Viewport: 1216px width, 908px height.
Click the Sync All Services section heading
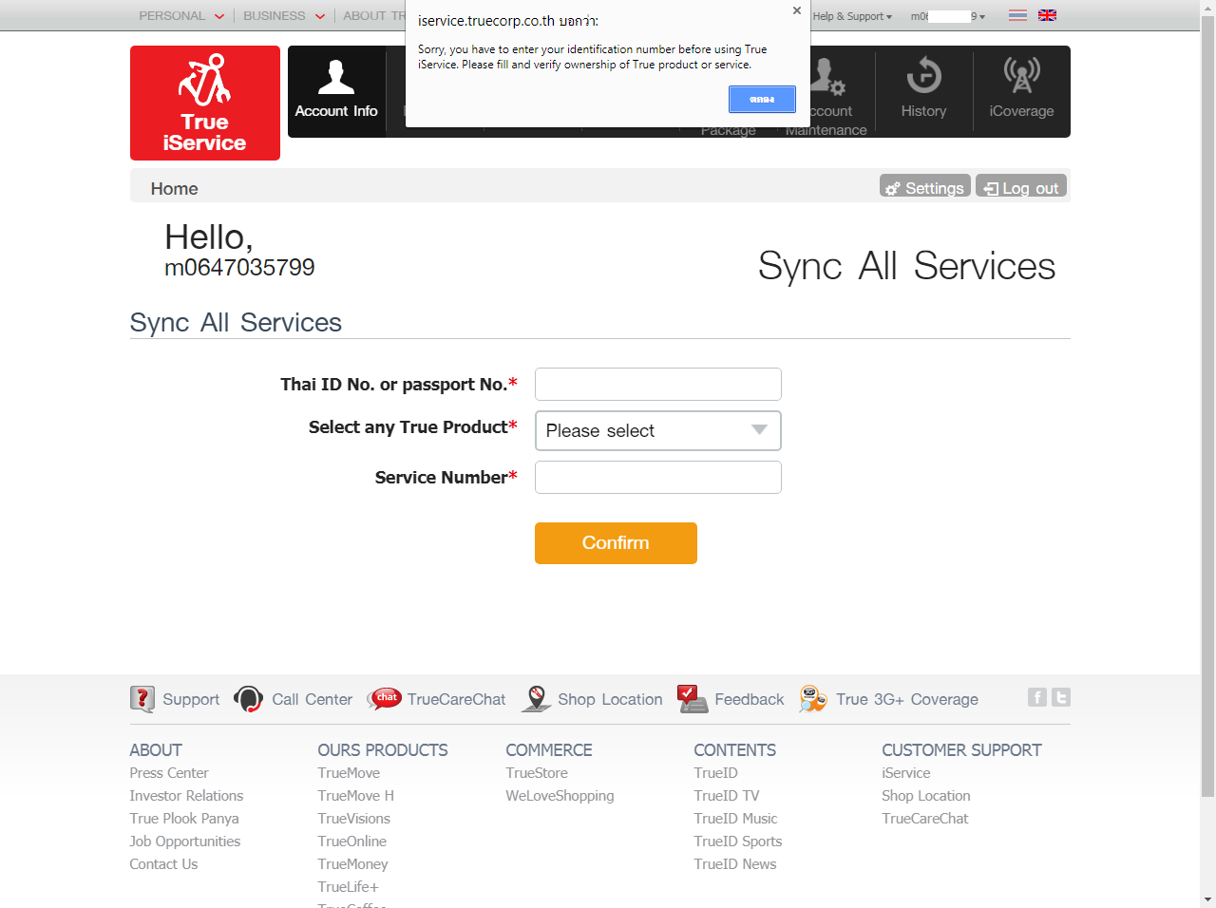coord(236,323)
